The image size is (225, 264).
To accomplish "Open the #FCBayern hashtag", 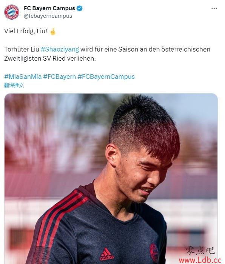I will [60, 77].
